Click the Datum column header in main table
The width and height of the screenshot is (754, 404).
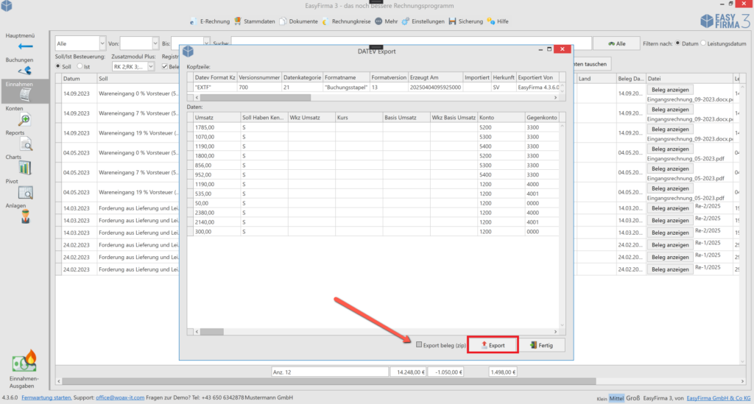click(79, 78)
